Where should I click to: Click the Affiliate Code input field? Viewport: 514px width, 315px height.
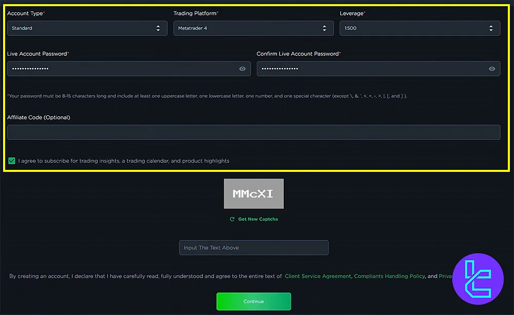[254, 132]
